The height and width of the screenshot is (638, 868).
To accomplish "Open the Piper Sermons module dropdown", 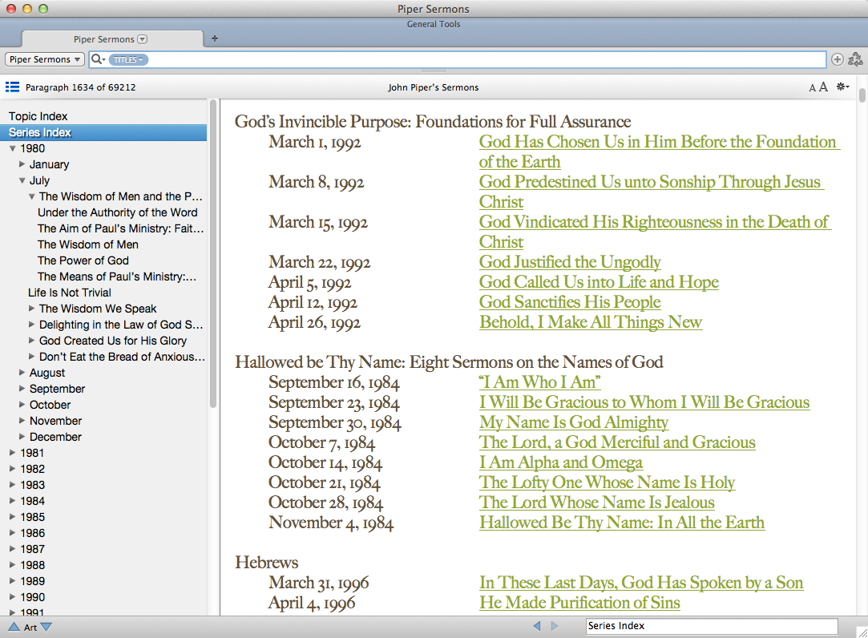I will click(44, 59).
